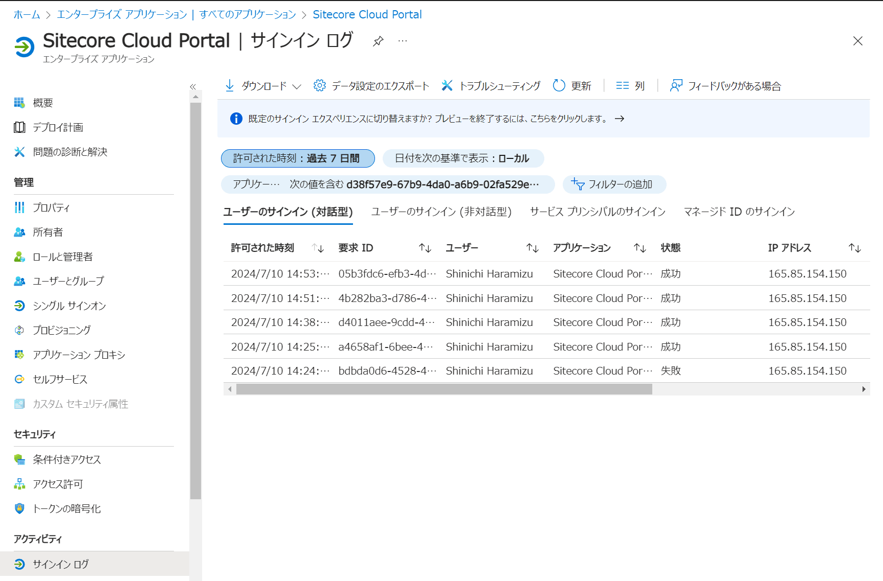The image size is (883, 581).
Task: Switch to ユーザーのサインイン (非対話型) tab
Action: coord(441,212)
